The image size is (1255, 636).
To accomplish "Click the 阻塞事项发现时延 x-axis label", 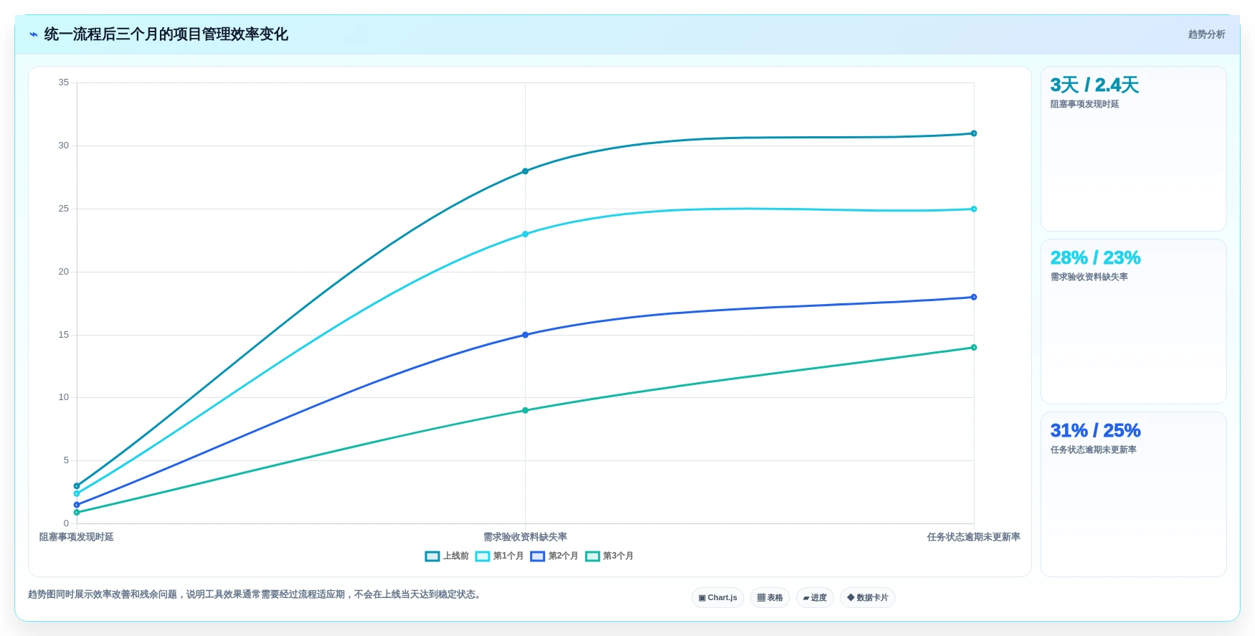I will tap(77, 537).
